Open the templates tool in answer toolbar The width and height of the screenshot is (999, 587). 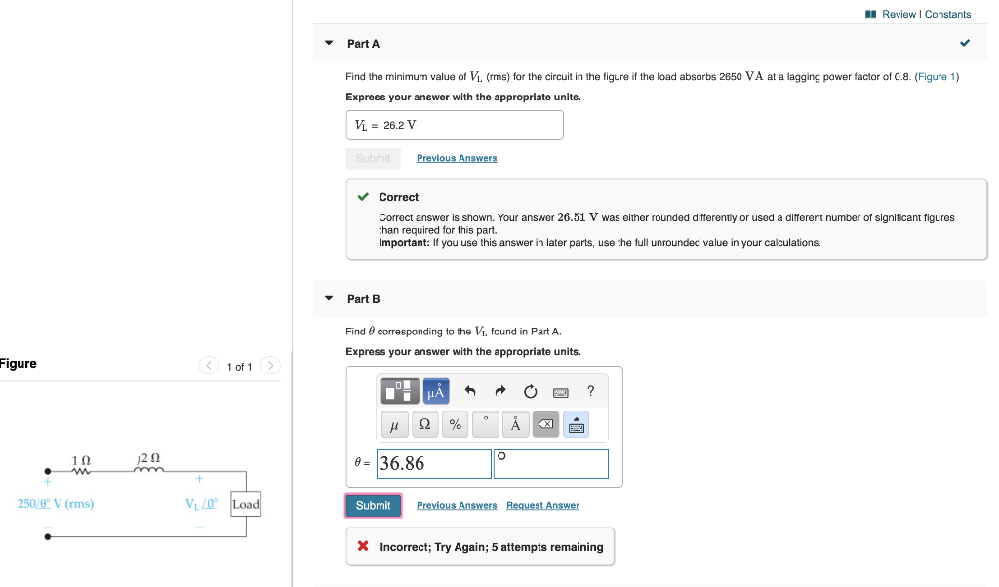pos(399,391)
